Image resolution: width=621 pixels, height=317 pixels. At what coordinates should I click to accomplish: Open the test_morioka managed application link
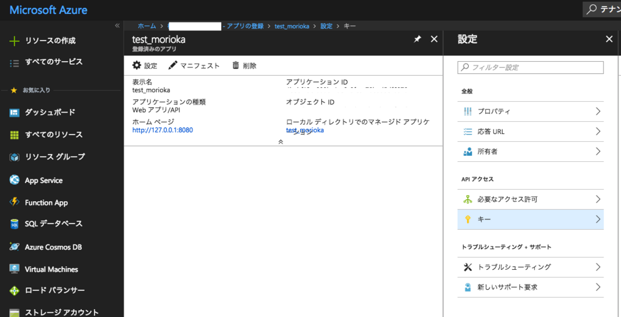(305, 130)
